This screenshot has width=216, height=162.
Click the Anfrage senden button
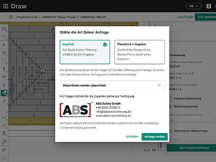[155, 137]
